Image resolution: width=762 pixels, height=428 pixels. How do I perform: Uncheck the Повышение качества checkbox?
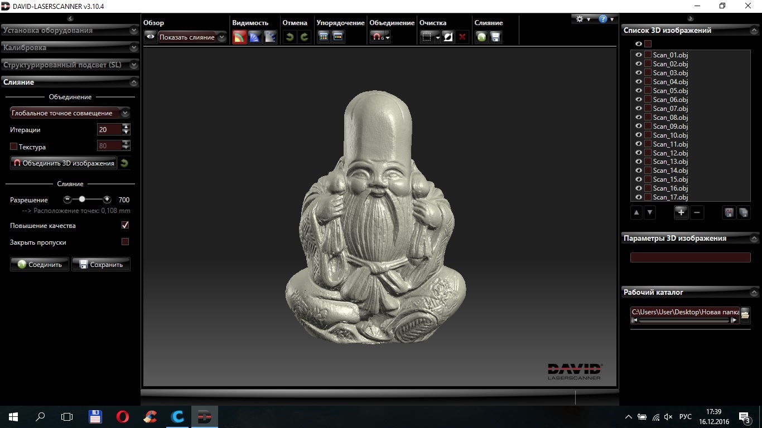[125, 225]
